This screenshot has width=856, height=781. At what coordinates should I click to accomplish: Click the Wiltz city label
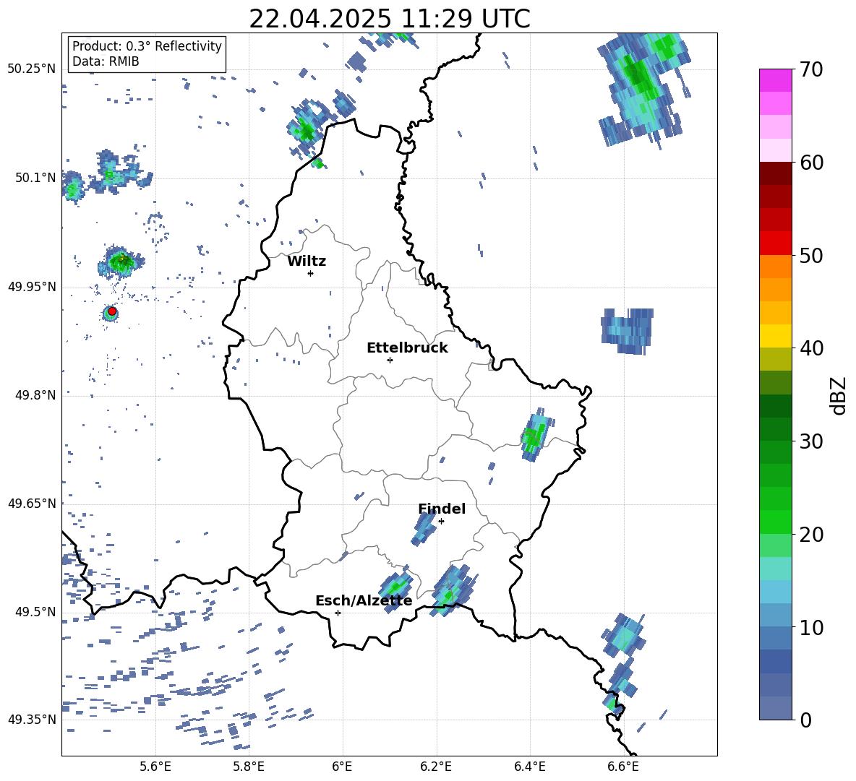coord(307,262)
